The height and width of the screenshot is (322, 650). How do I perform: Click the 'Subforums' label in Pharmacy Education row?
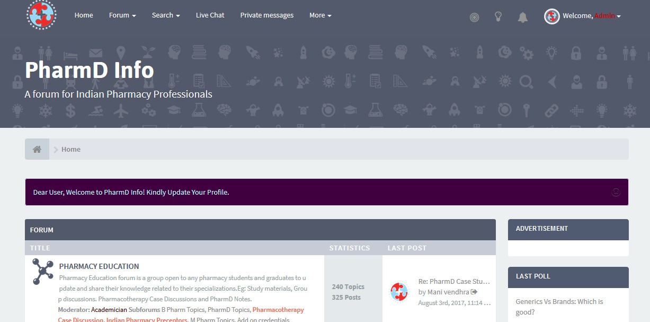[x=144, y=309]
